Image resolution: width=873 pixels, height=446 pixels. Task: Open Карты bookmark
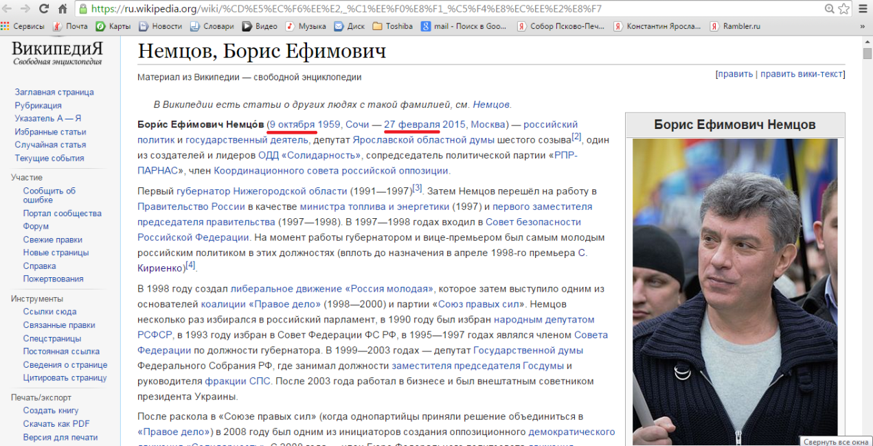(x=113, y=26)
